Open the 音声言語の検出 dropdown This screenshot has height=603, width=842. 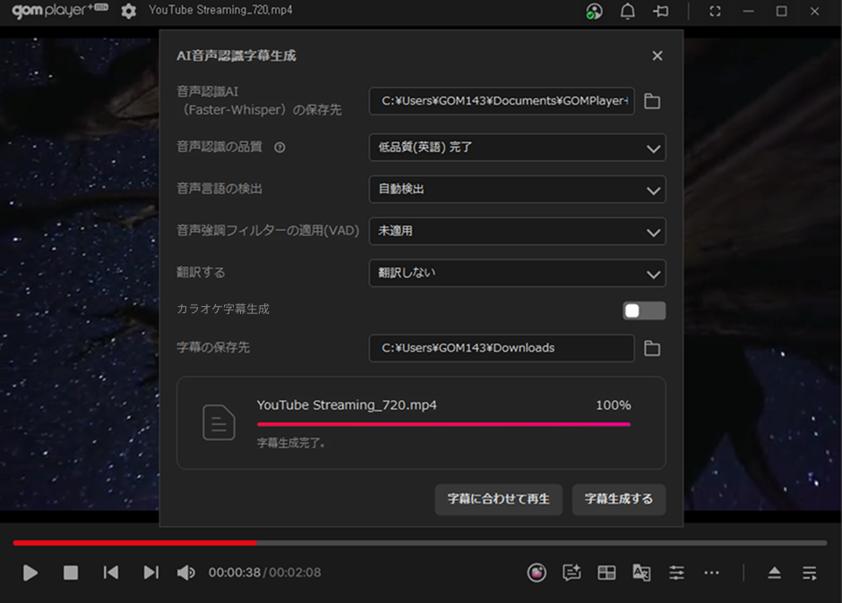(x=517, y=190)
